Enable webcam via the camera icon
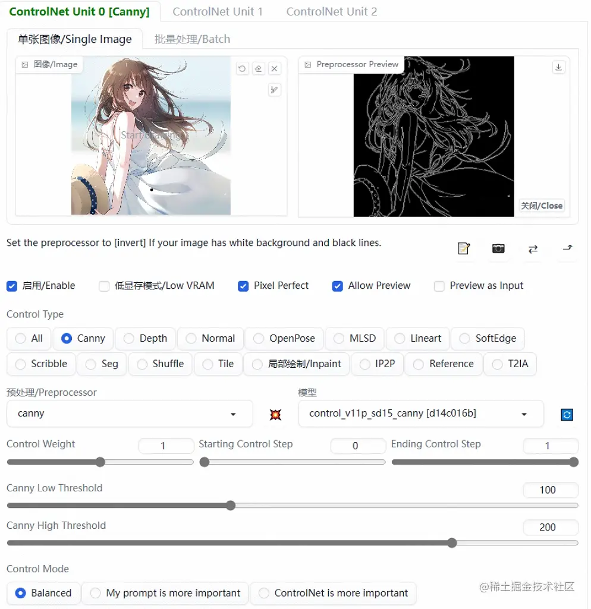Image resolution: width=591 pixels, height=609 pixels. pyautogui.click(x=498, y=250)
